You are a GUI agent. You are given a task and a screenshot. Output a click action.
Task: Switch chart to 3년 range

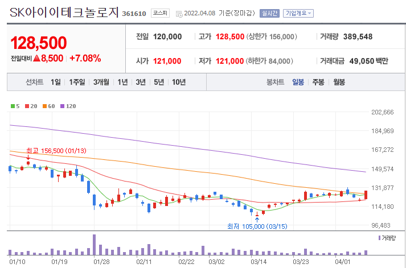(x=141, y=83)
